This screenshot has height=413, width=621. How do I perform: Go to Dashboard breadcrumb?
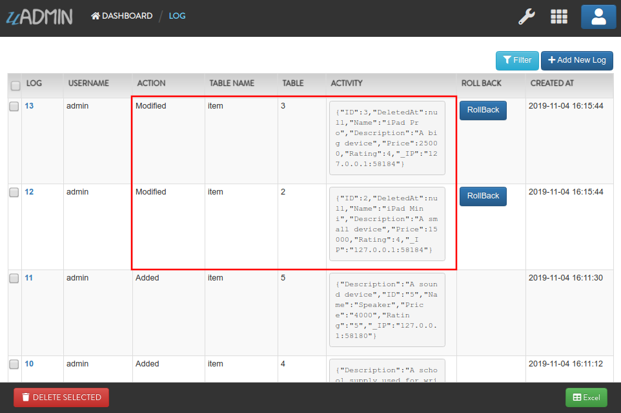[x=121, y=16]
